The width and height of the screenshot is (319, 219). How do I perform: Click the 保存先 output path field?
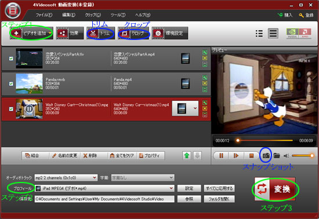pyautogui.click(x=104, y=199)
